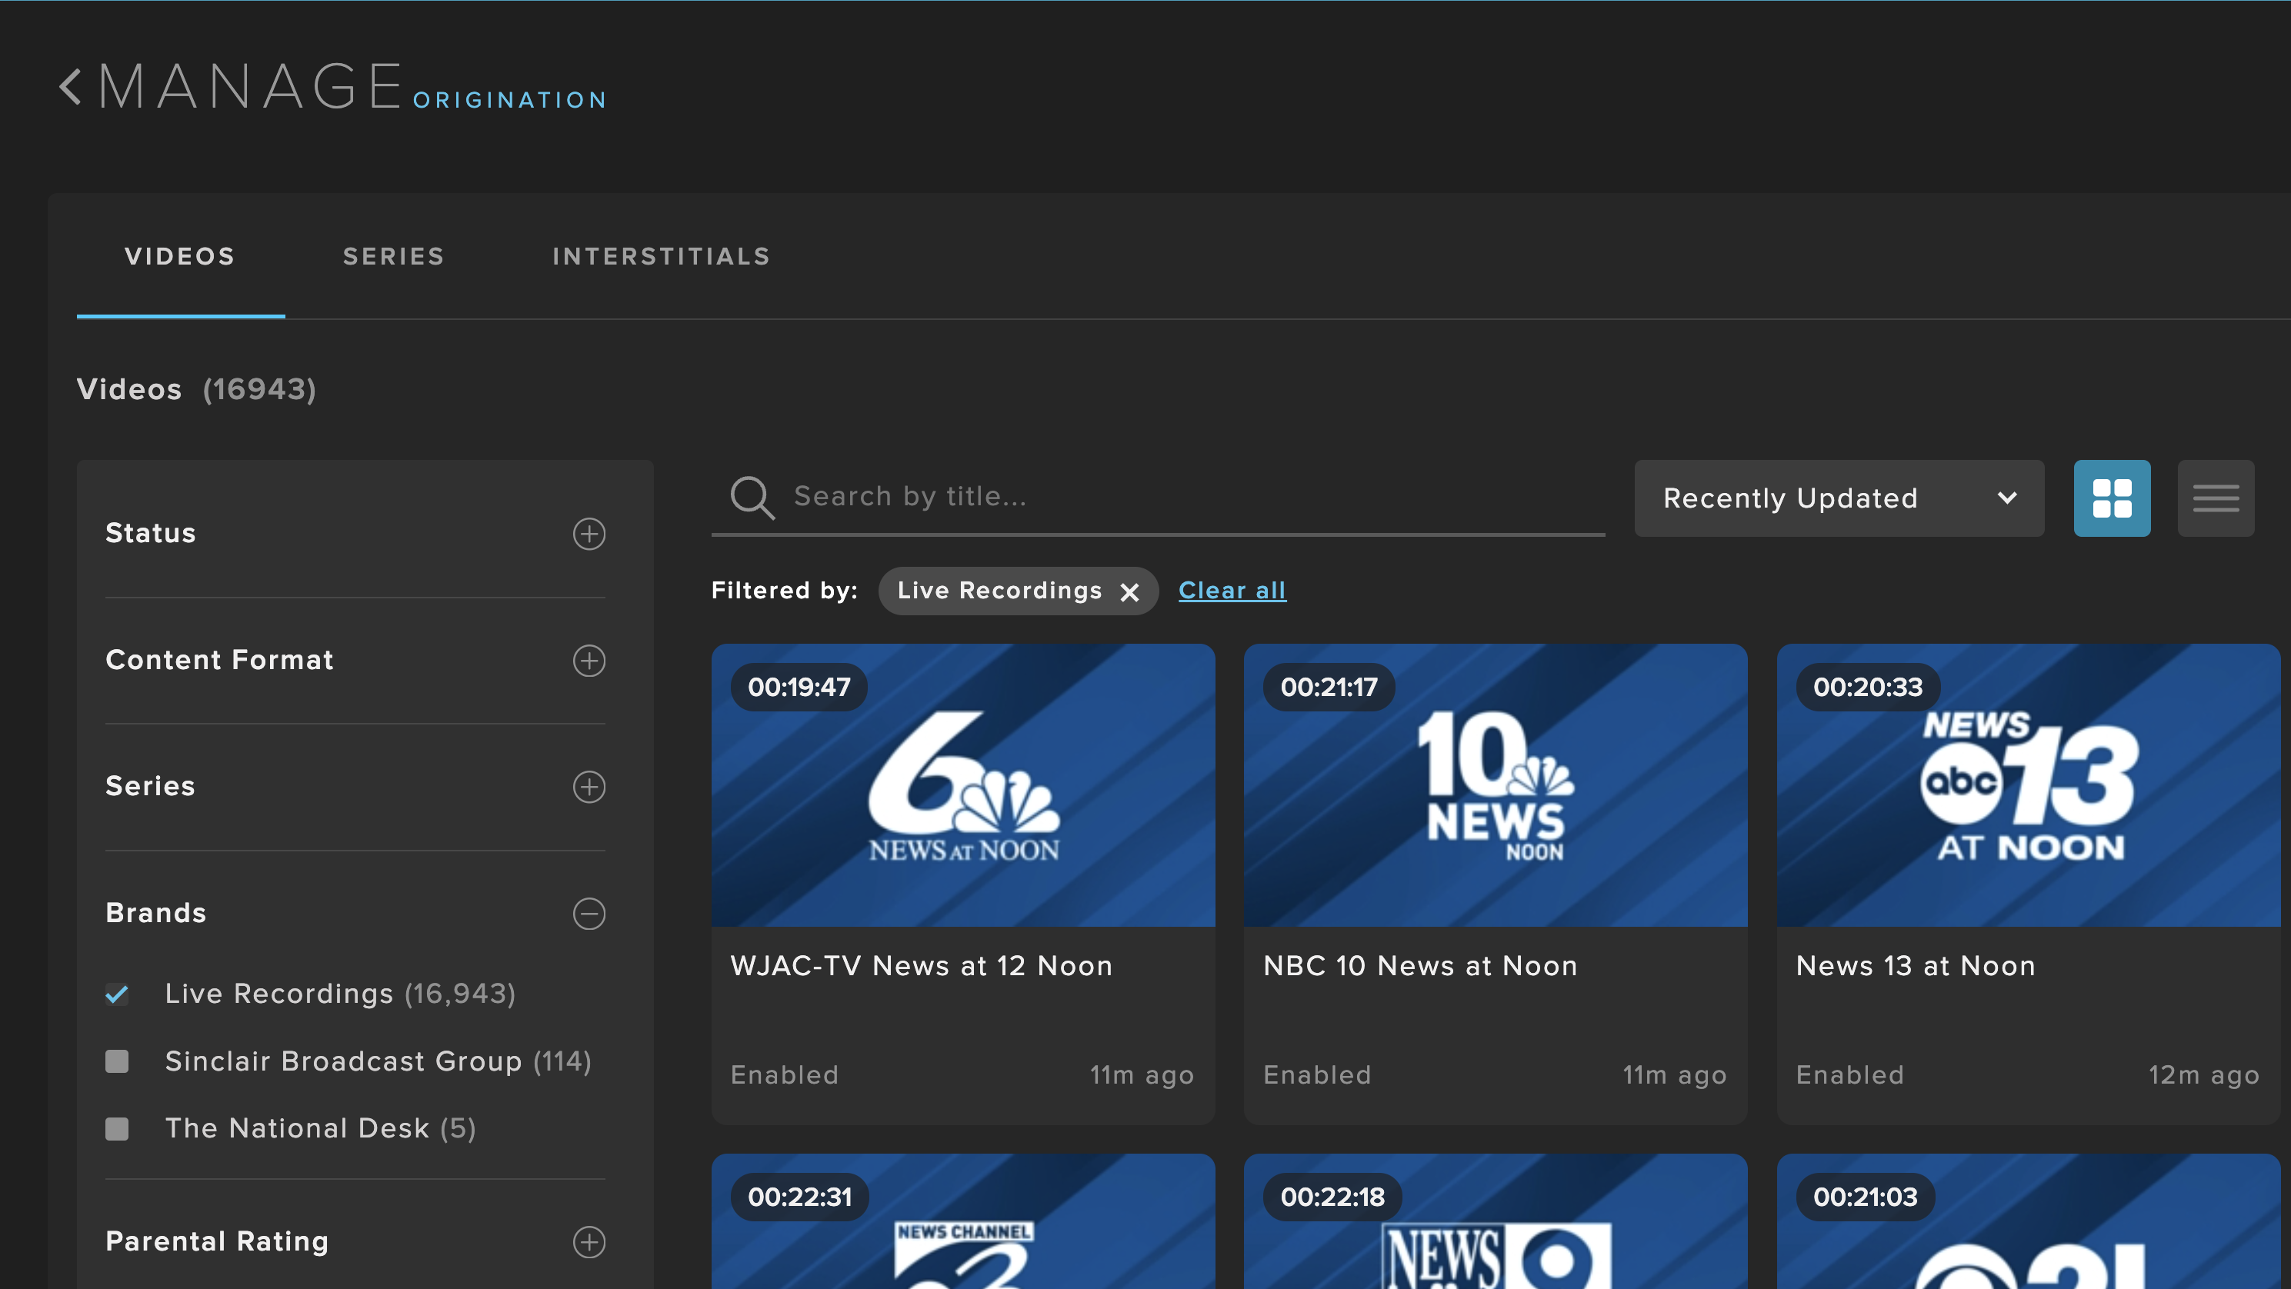The height and width of the screenshot is (1289, 2291).
Task: Click the Videos (16943) count heading
Action: pos(196,389)
